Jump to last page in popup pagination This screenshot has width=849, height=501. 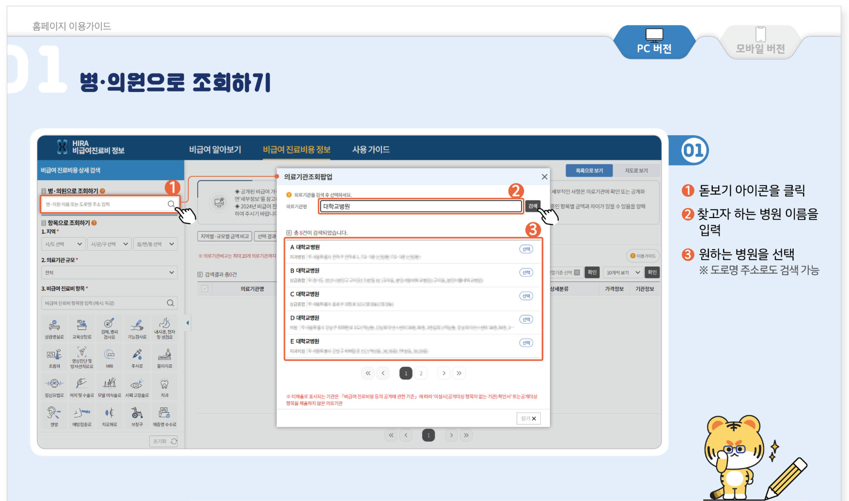459,373
